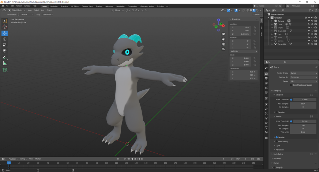The width and height of the screenshot is (319, 172).
Task: Open the Render Engine dropdown
Action: (303, 73)
